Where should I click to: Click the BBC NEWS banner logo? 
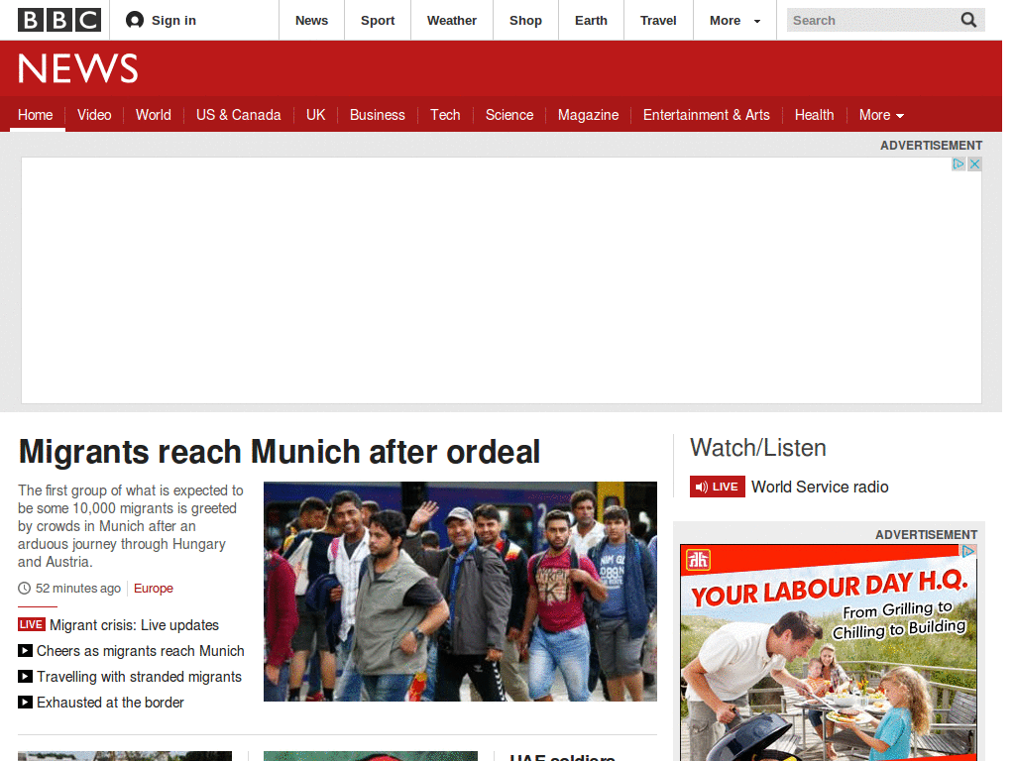(x=77, y=68)
